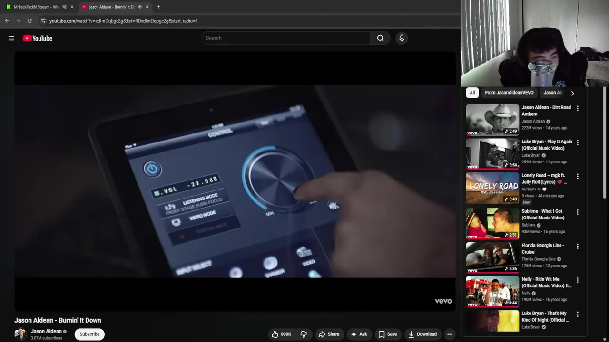The width and height of the screenshot is (609, 342).
Task: Switch to the MrBackPackN Stream tab
Action: coord(36,7)
